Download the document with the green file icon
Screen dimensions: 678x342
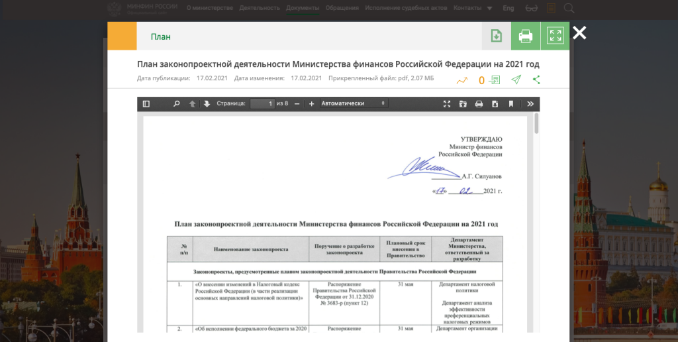[497, 36]
